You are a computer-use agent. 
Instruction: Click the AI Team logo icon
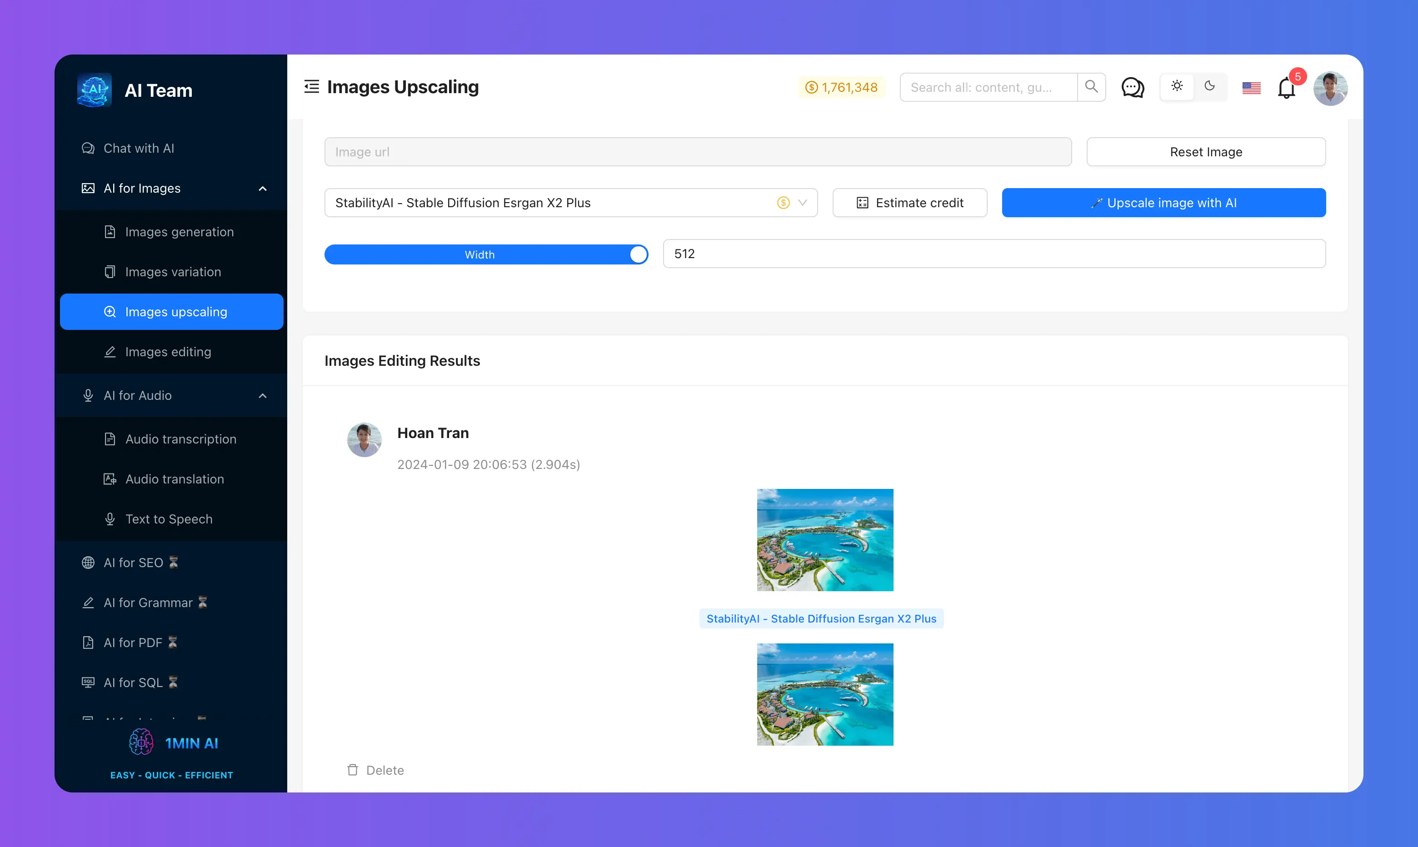(x=94, y=90)
